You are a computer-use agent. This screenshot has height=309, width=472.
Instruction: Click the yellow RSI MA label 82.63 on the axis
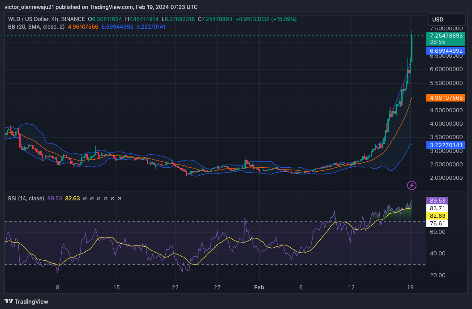(437, 216)
